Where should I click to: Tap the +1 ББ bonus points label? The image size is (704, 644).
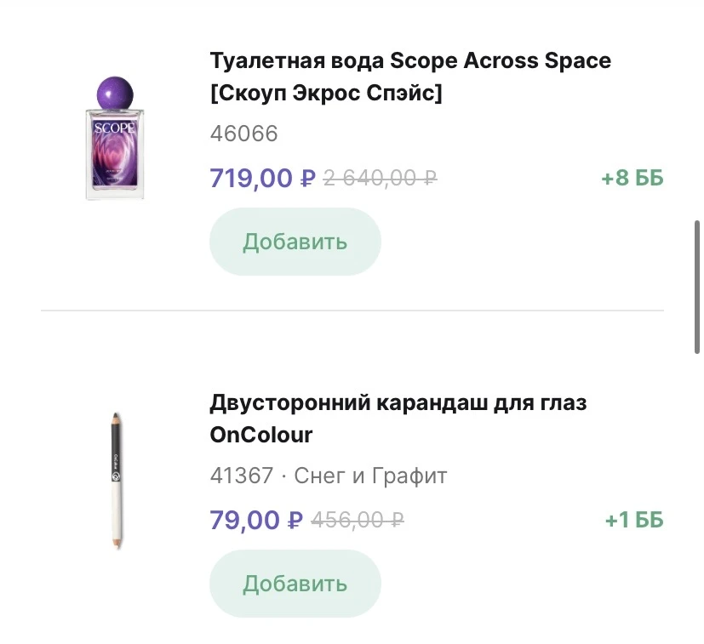point(633,520)
